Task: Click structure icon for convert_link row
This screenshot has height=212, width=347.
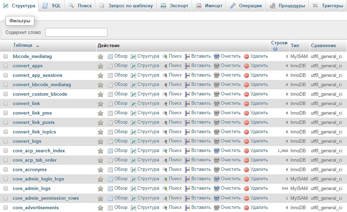Action: pyautogui.click(x=133, y=104)
